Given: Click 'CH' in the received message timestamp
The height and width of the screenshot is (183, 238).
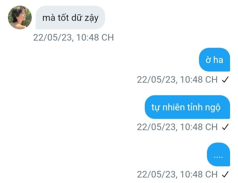Looking at the screenshot, I should [x=108, y=38].
